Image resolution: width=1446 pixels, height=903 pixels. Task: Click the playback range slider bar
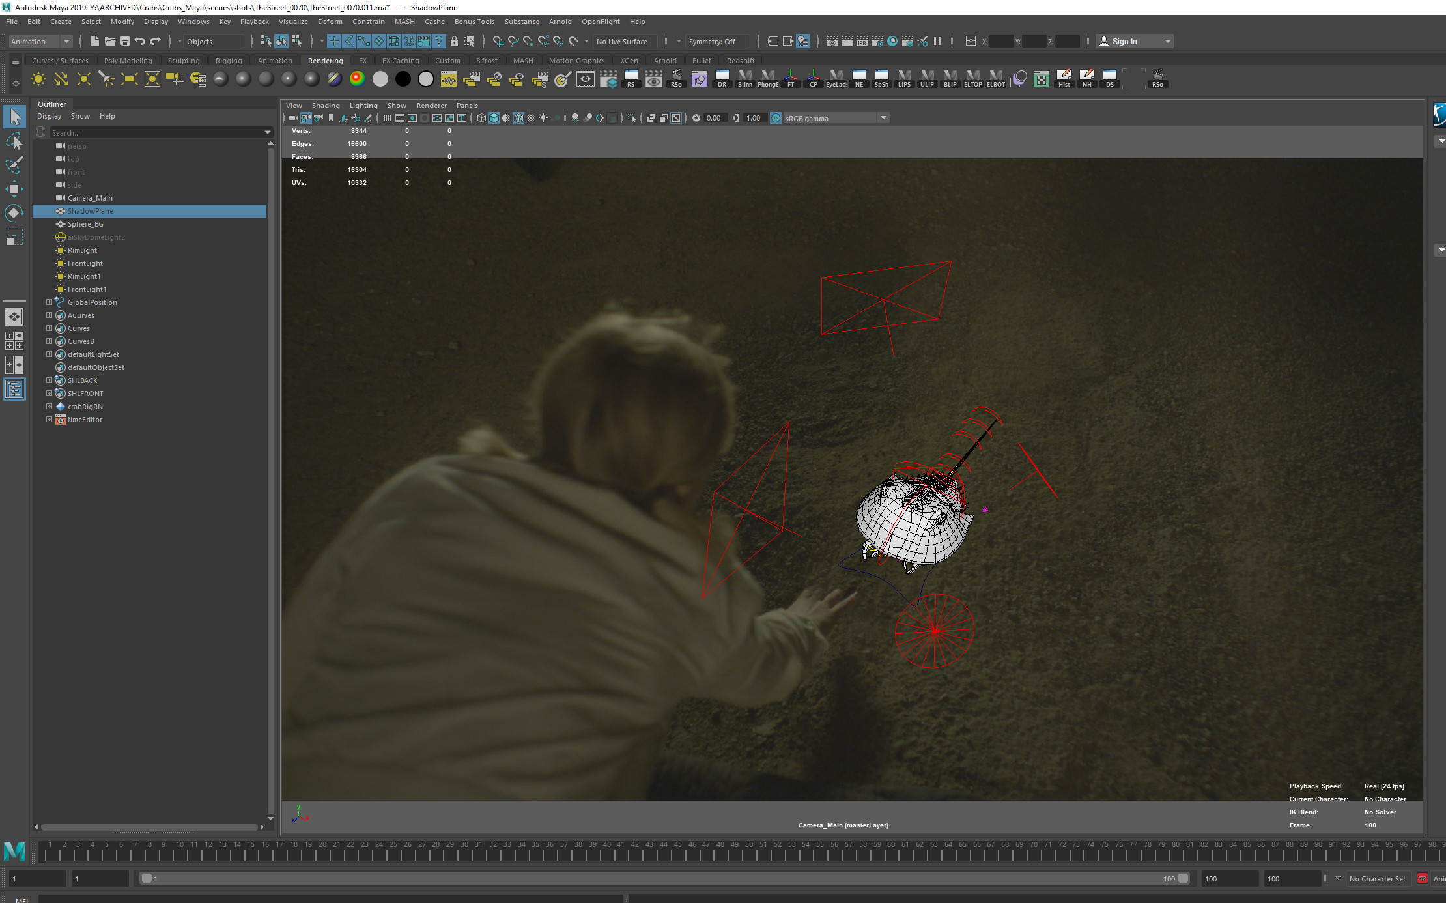click(664, 879)
